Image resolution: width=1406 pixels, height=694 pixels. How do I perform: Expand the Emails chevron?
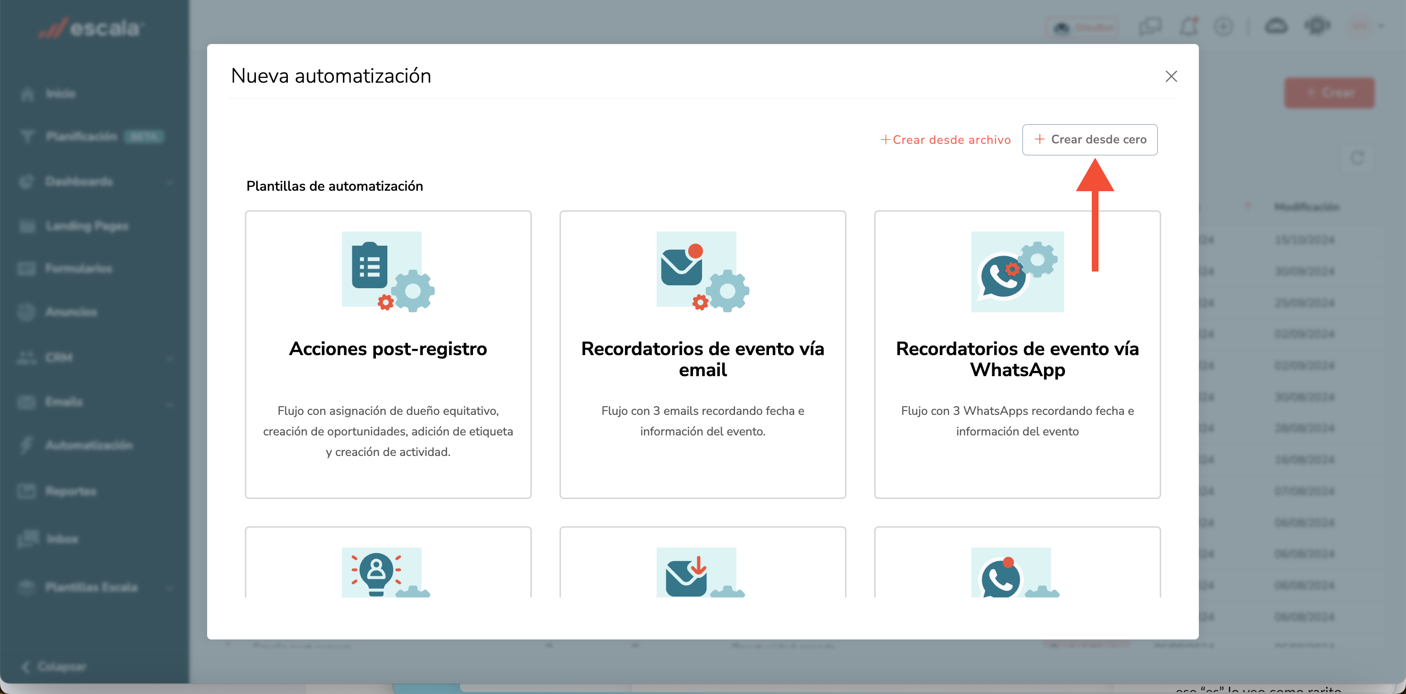coord(170,404)
